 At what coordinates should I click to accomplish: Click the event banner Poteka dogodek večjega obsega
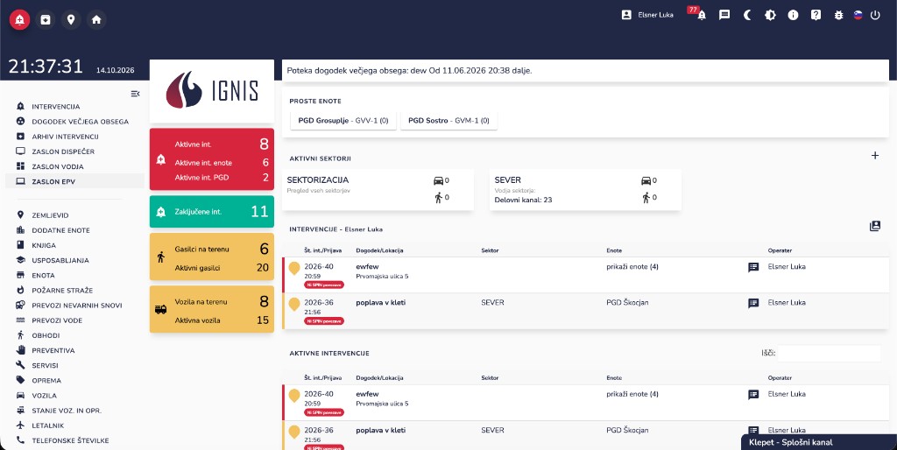pos(585,71)
